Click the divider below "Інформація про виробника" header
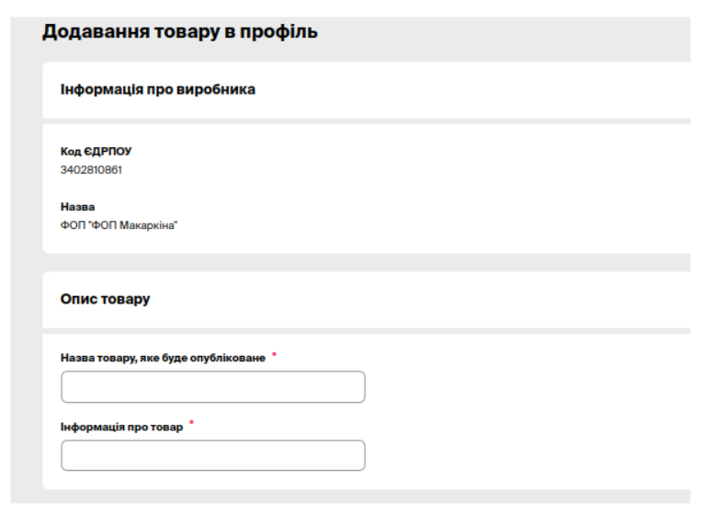This screenshot has width=702, height=515. point(368,120)
